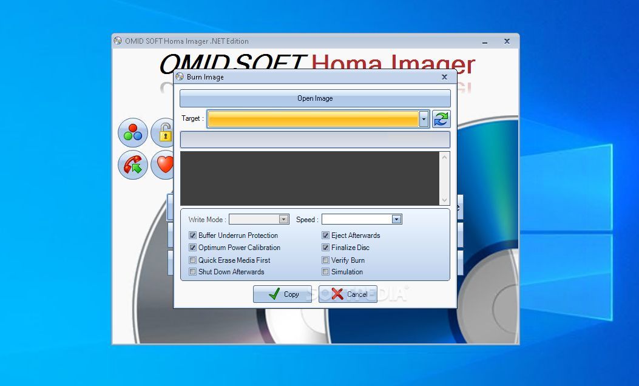Enable Verify Burn checkbox
The image size is (639, 386).
[x=326, y=260]
